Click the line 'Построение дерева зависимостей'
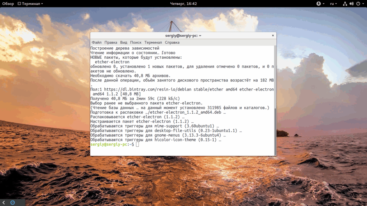Image resolution: width=367 pixels, height=206 pixels. click(x=125, y=48)
